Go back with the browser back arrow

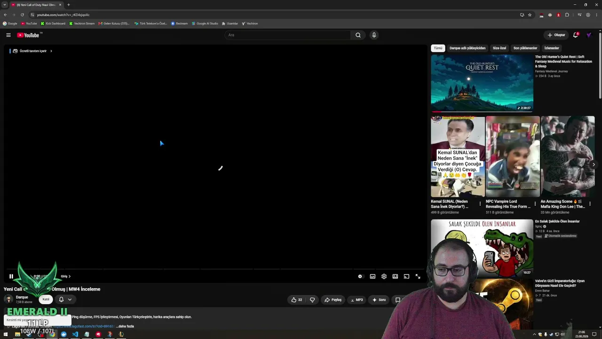pos(5,15)
